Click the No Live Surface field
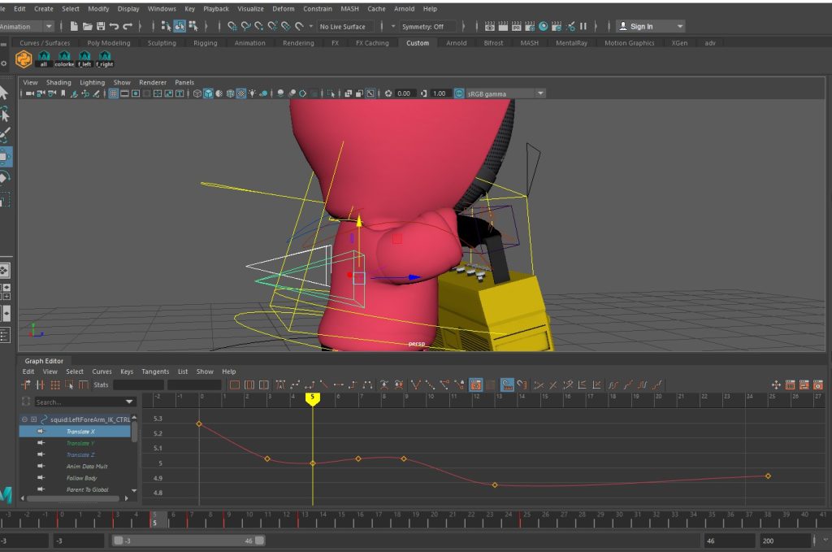The image size is (832, 552). tap(344, 27)
